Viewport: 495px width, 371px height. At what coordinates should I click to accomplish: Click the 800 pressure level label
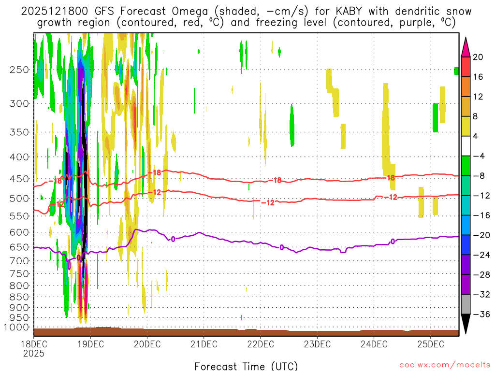pyautogui.click(x=19, y=286)
